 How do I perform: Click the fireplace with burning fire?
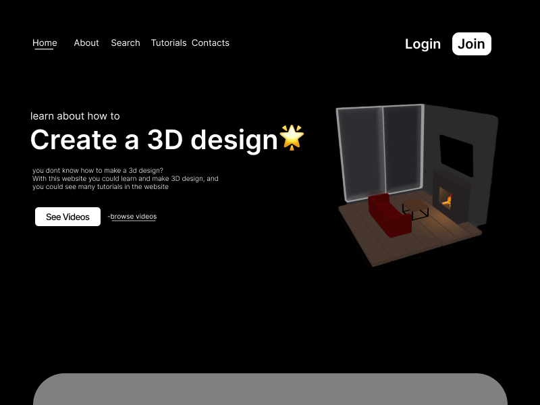tap(447, 196)
